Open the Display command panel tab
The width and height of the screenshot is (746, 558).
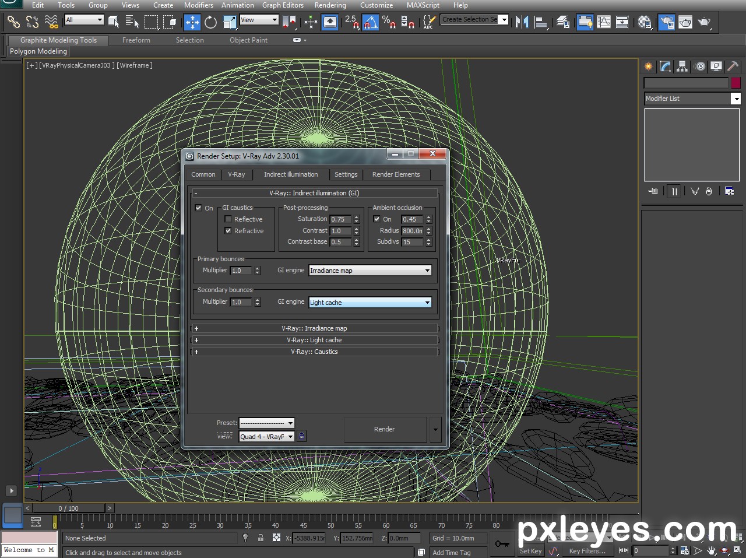click(x=716, y=66)
